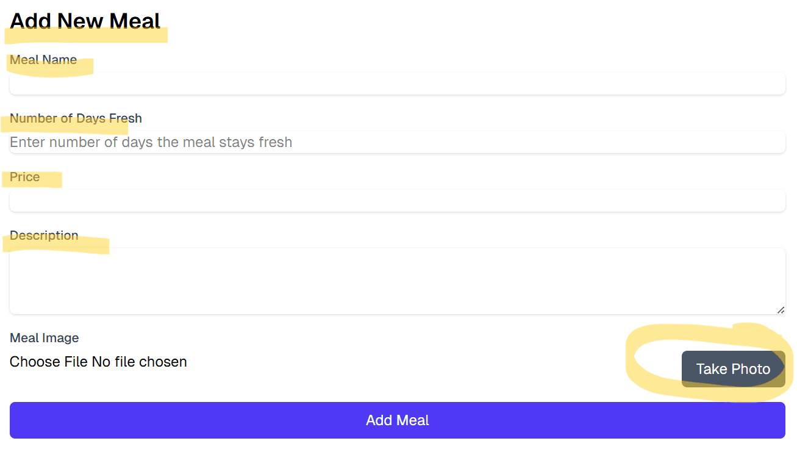This screenshot has width=797, height=452.
Task: Click the Description label
Action: pos(44,235)
